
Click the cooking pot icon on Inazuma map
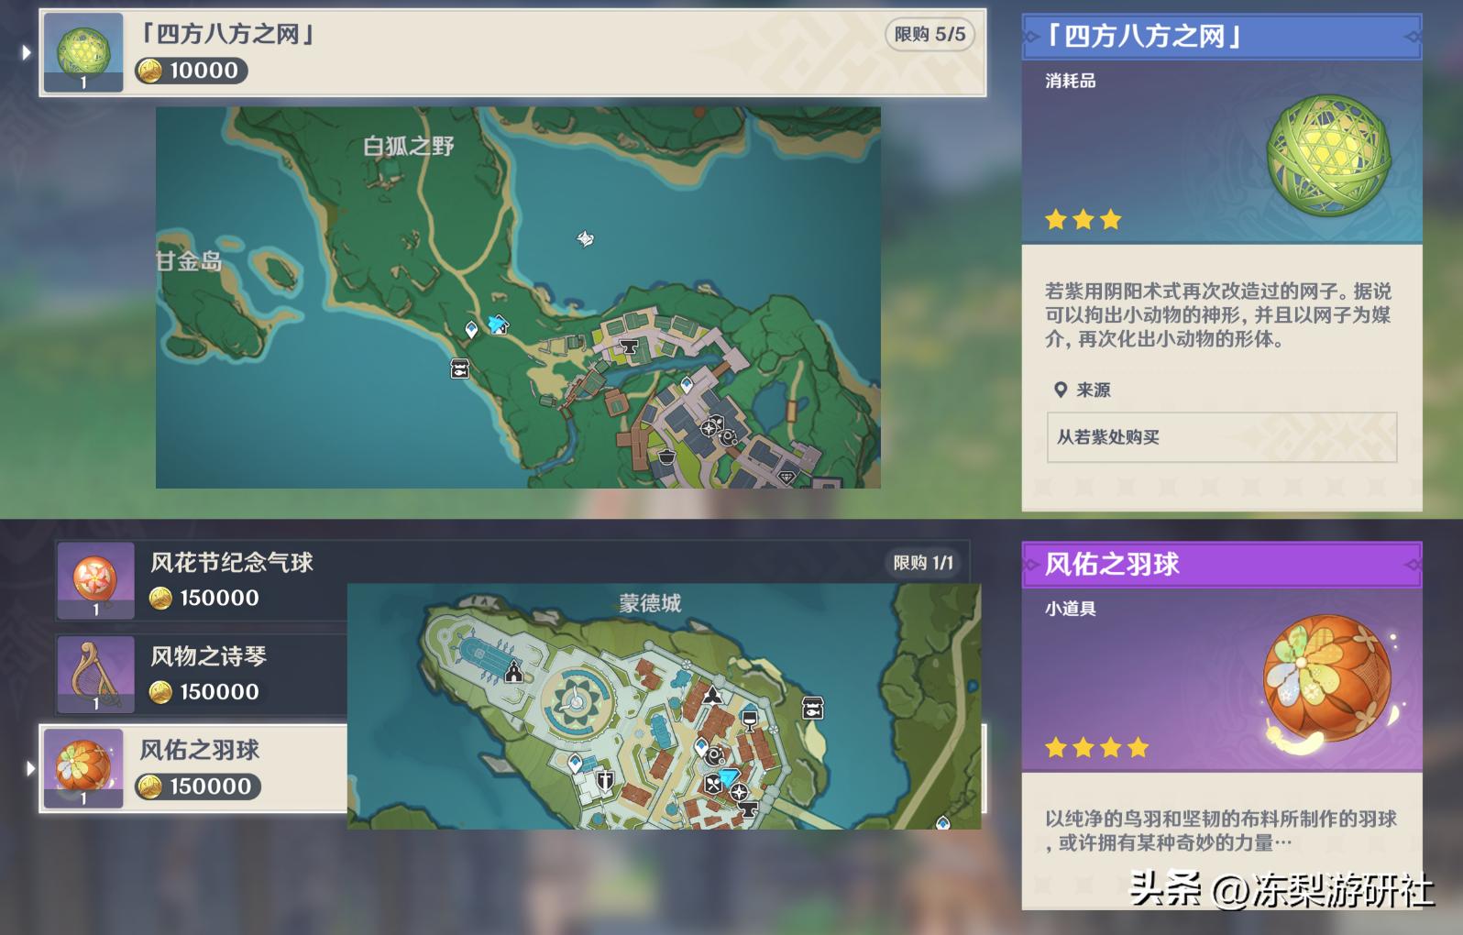pyautogui.click(x=667, y=456)
